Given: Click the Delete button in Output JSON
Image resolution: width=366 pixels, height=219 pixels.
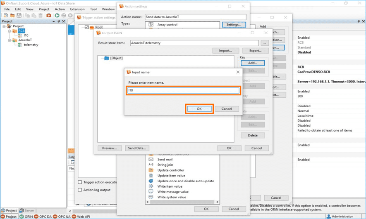Looking at the screenshot, I should click(x=253, y=135).
